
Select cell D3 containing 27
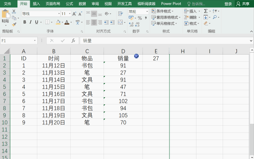[x=123, y=73]
